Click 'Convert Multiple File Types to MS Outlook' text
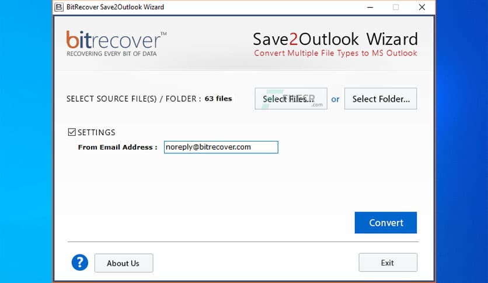 coord(336,53)
